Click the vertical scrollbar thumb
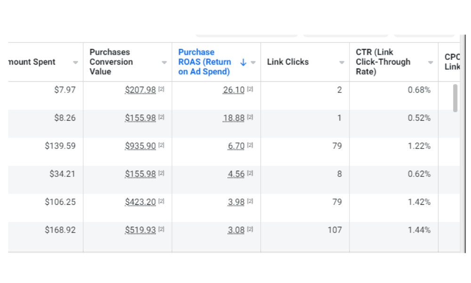 pos(455,98)
